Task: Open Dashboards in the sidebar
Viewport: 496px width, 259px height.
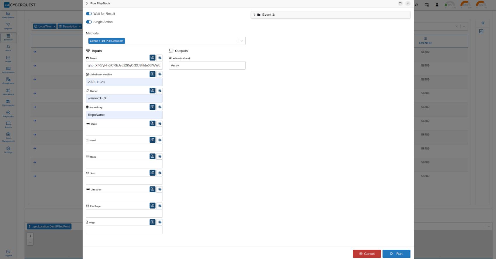Action: click(8, 15)
